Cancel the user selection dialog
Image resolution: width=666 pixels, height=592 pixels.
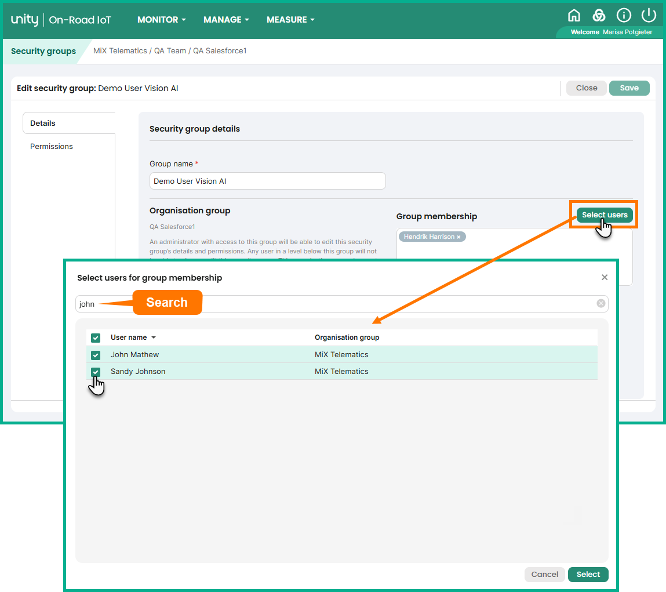[x=544, y=574]
